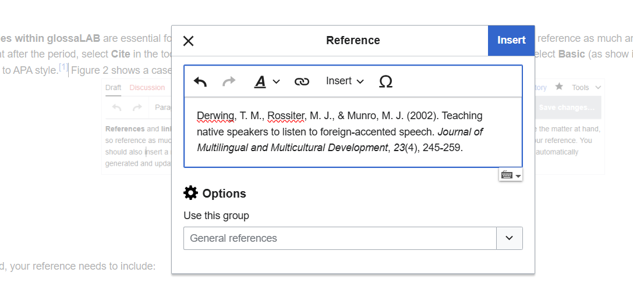633x290 pixels.
Task: Close the Reference dialog with X
Action: [x=188, y=41]
